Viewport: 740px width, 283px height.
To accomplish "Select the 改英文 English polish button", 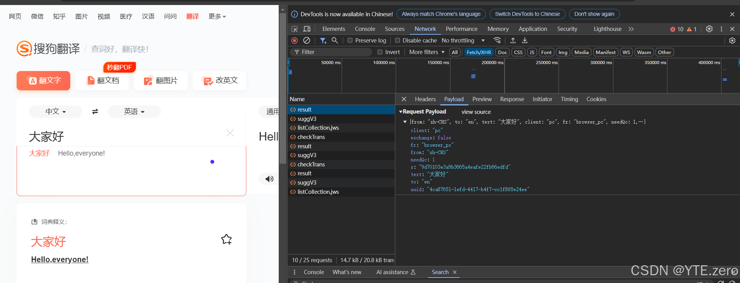I will [x=220, y=81].
